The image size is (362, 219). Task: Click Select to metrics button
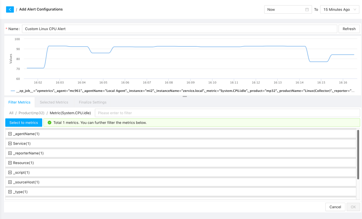24,123
